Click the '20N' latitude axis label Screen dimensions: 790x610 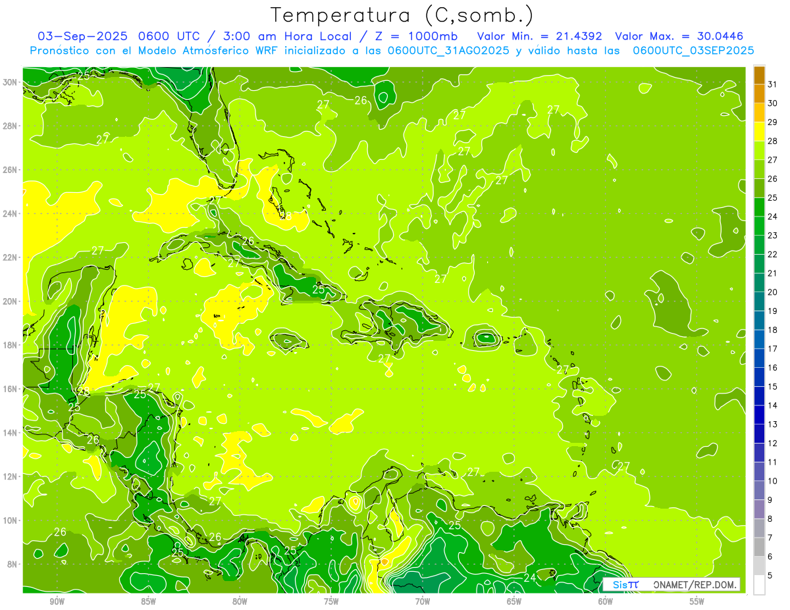pyautogui.click(x=10, y=301)
